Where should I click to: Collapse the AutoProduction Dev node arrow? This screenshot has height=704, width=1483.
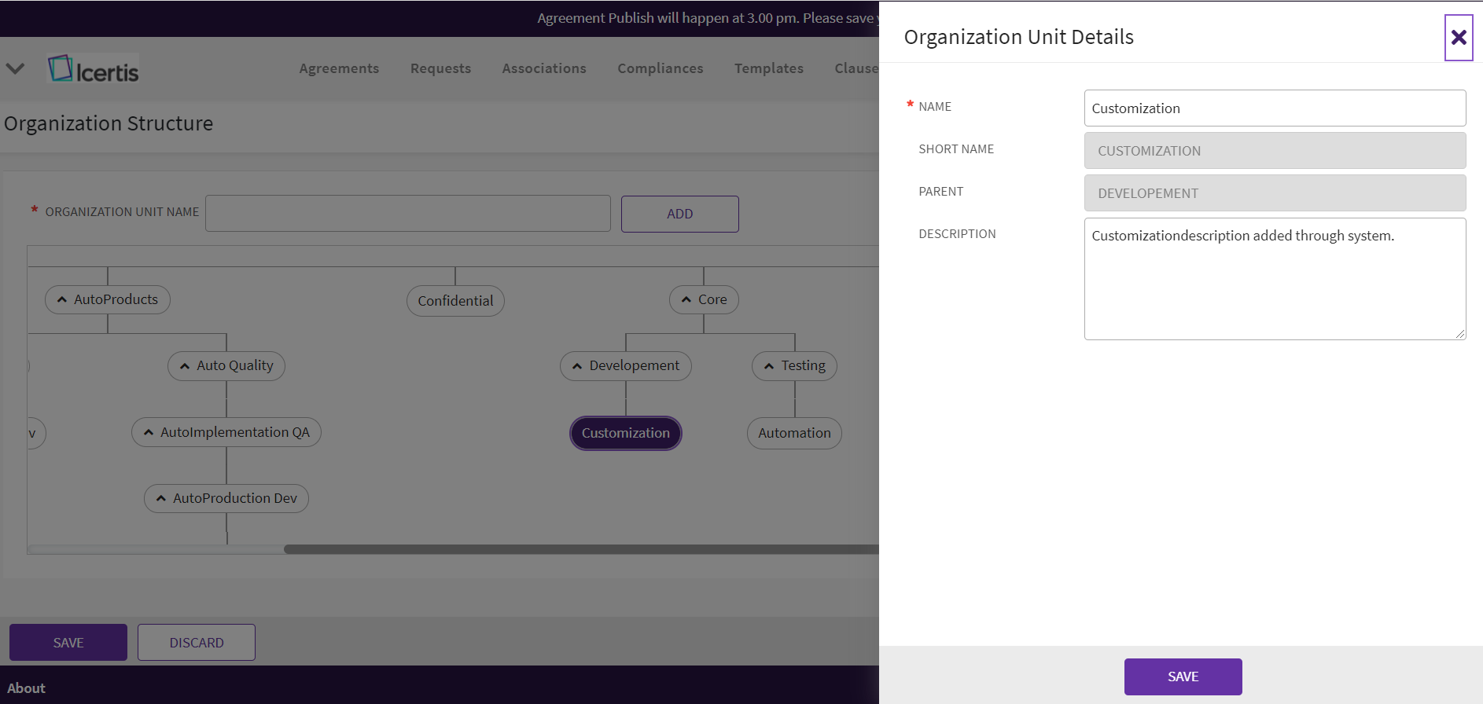161,498
